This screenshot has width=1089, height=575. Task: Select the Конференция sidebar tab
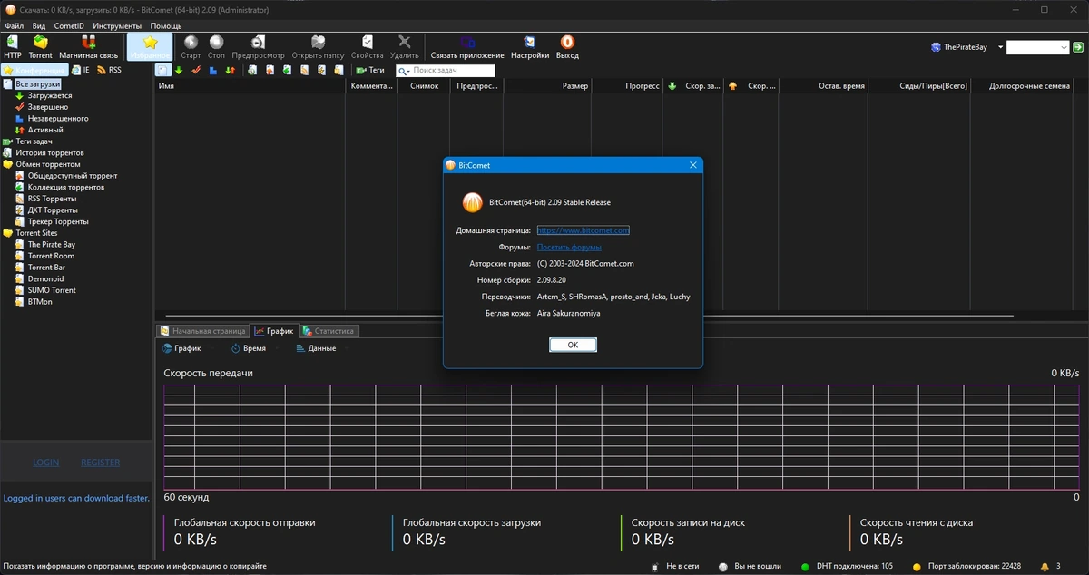point(34,70)
